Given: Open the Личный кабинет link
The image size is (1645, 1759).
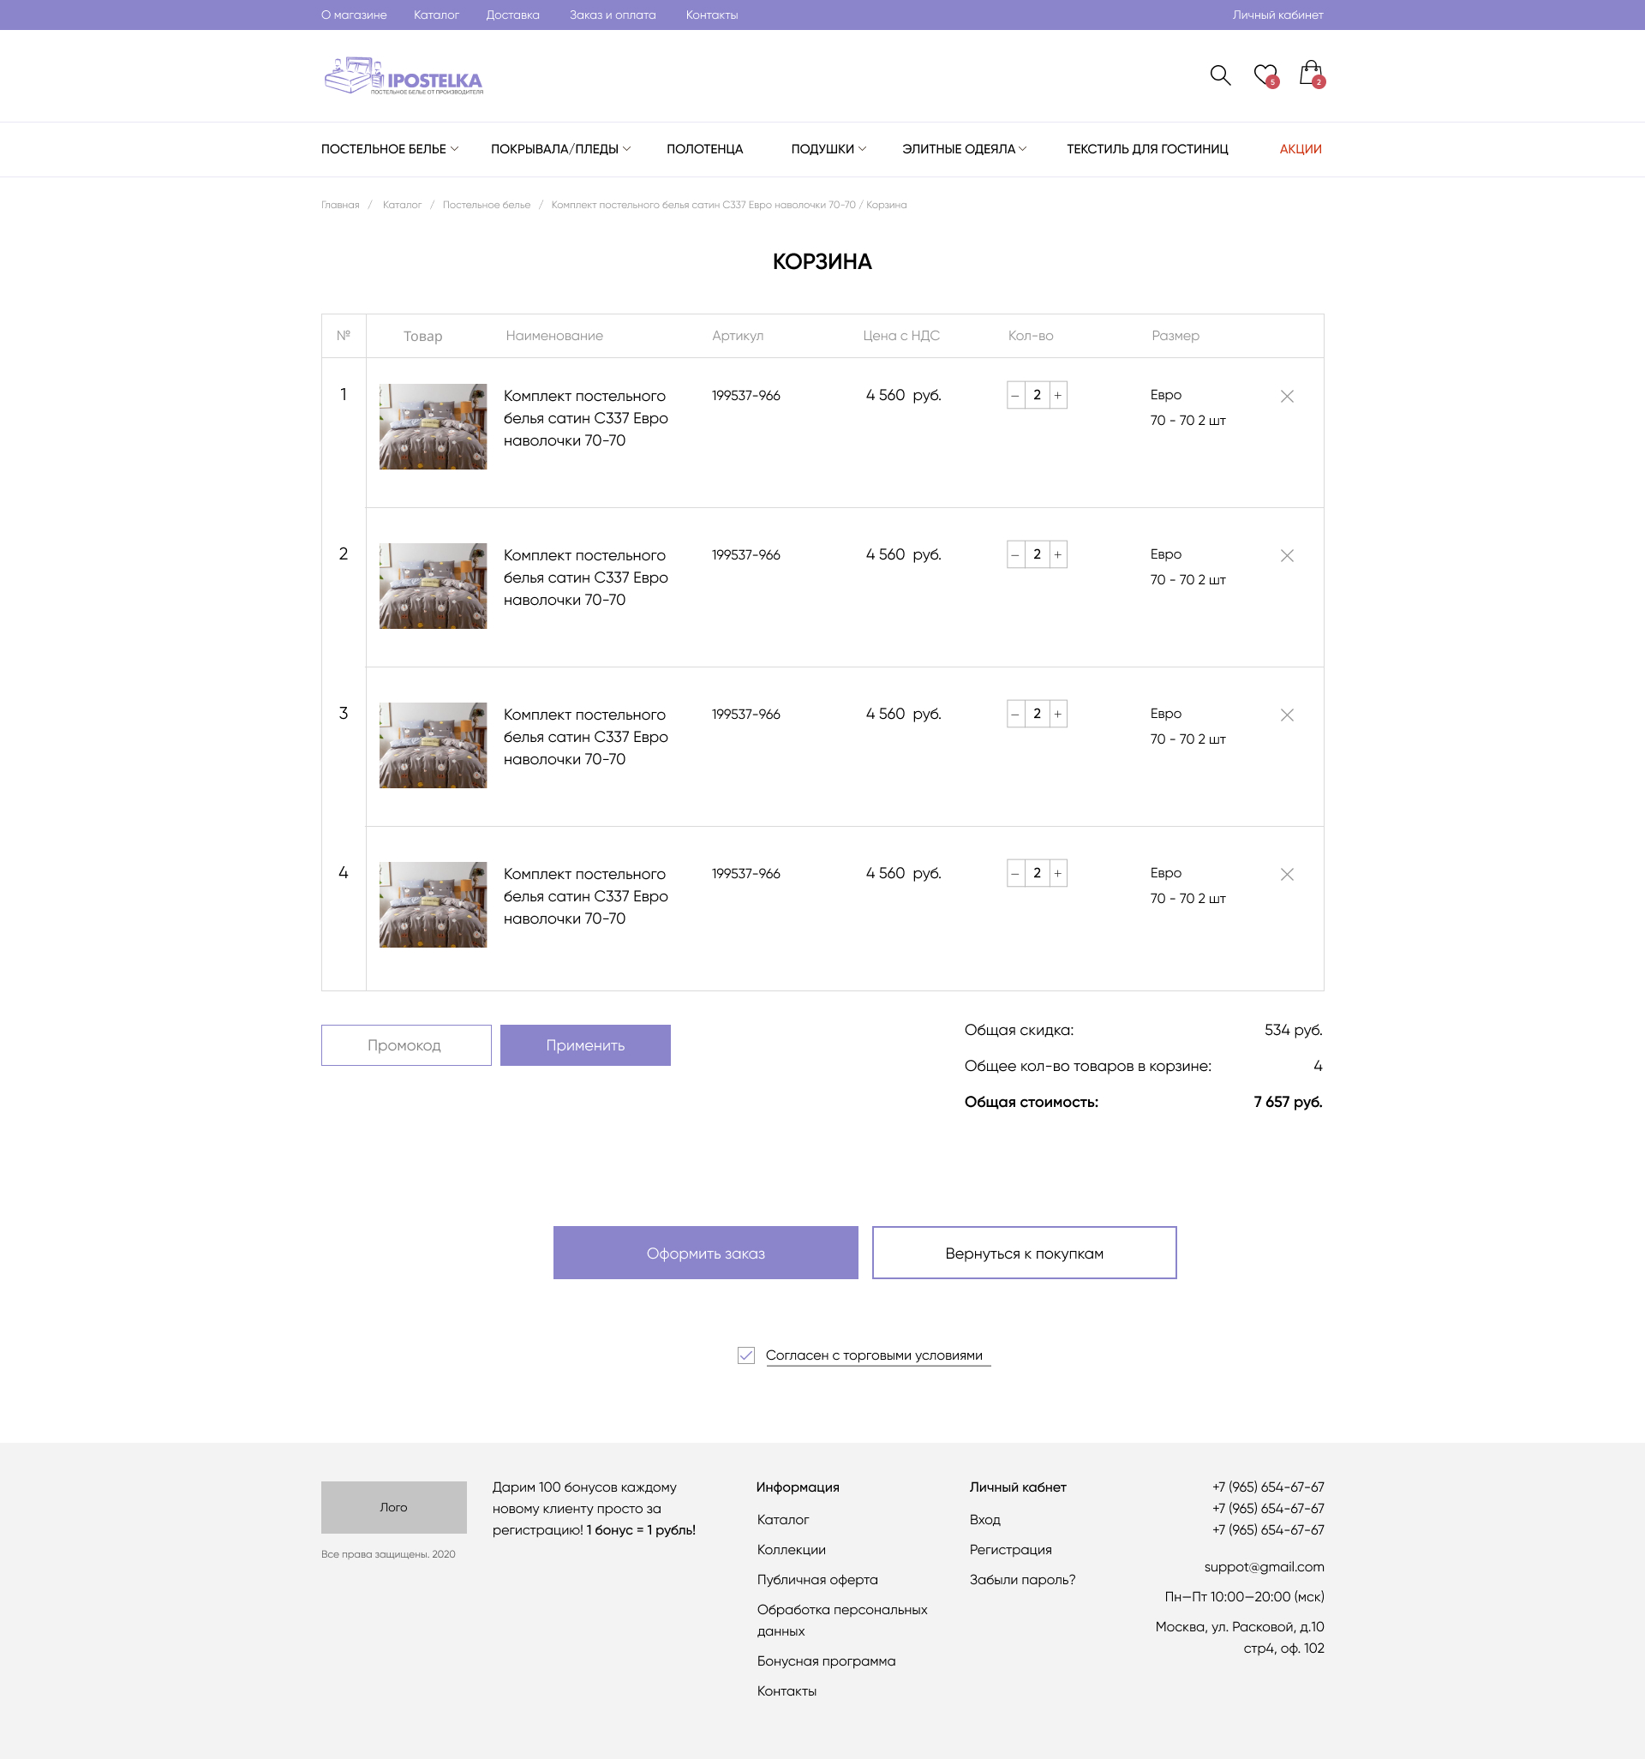Looking at the screenshot, I should point(1277,15).
